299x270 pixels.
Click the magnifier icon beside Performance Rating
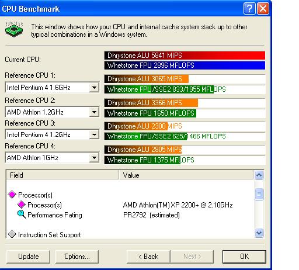tap(22, 214)
